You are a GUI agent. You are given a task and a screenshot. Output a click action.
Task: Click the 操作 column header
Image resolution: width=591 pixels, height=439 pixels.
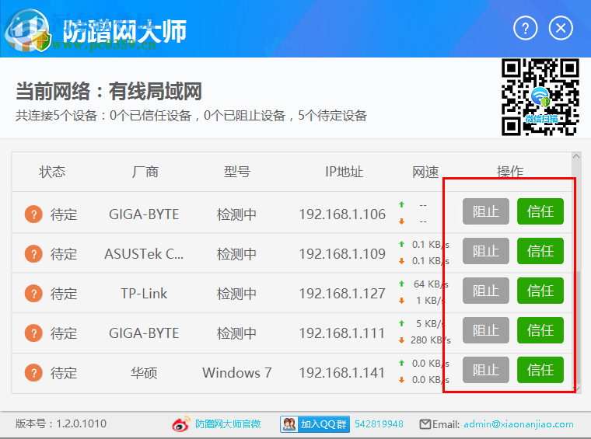(x=510, y=172)
